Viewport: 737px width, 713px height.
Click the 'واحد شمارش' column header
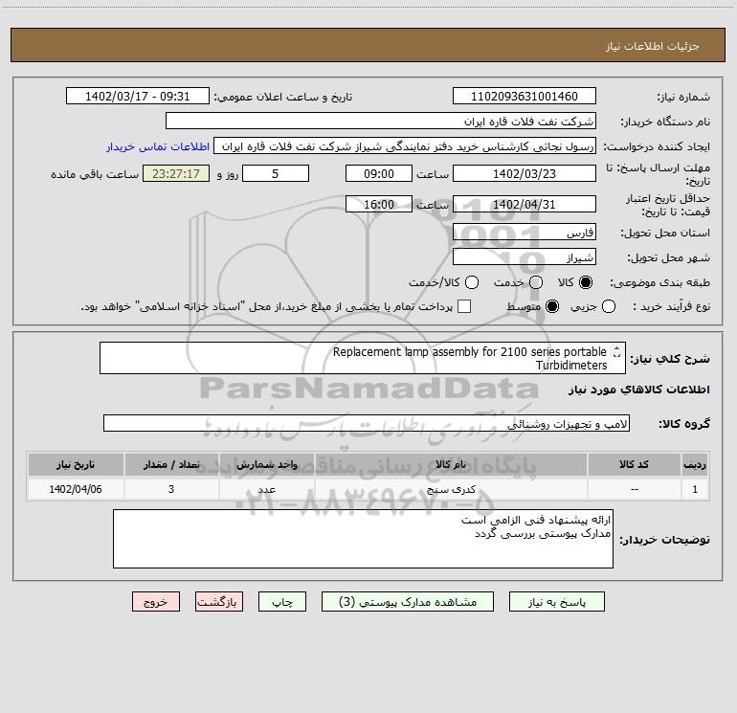[x=266, y=465]
